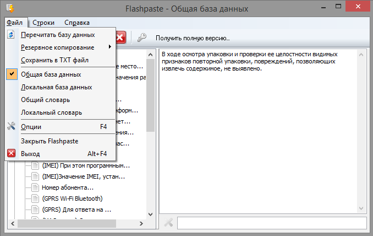Click the tools icon next to Опции
The width and height of the screenshot is (373, 236).
tap(11, 126)
